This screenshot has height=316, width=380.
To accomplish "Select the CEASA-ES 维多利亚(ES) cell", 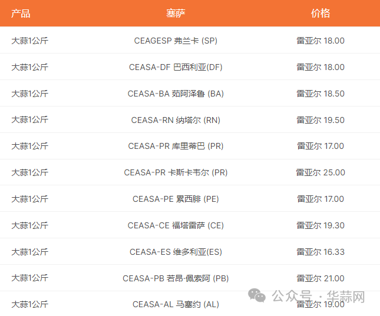I will tap(176, 252).
